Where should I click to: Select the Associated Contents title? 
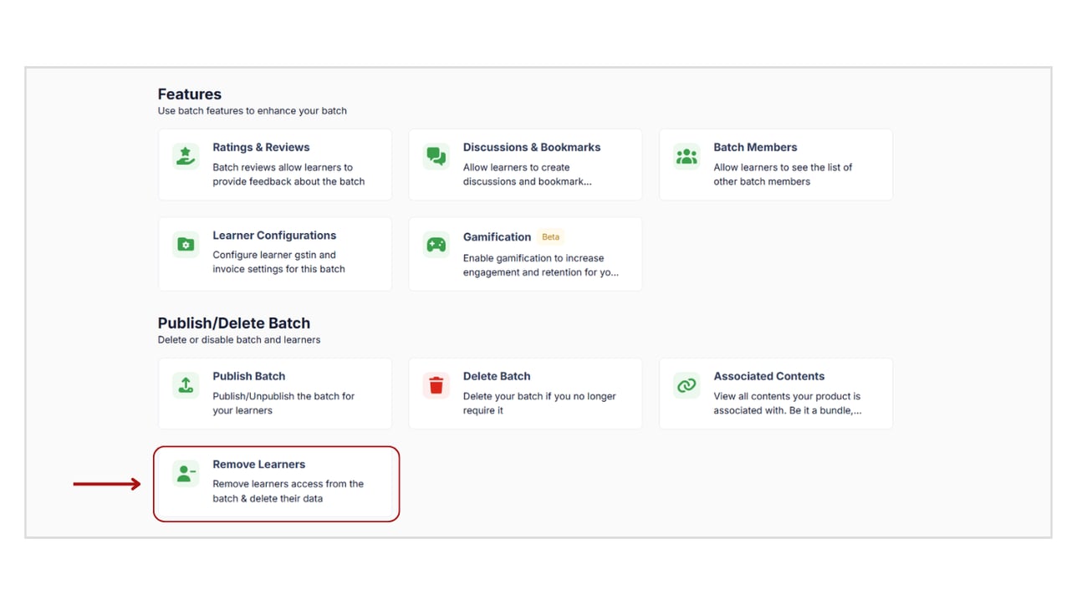point(769,376)
